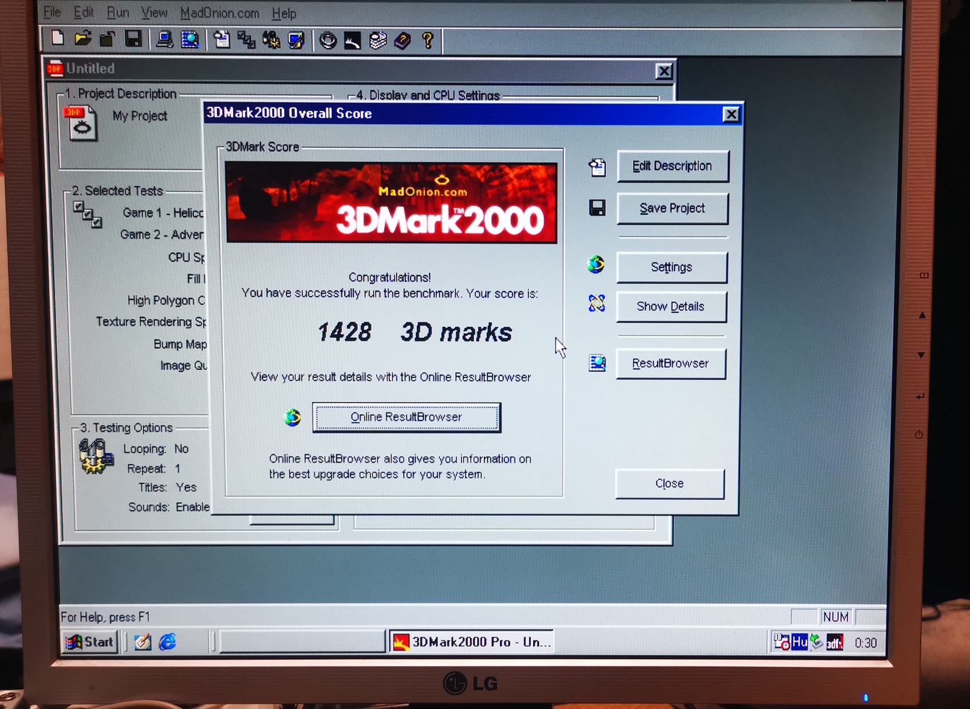Click the dark folder with arrow toolbar icon

pos(108,39)
